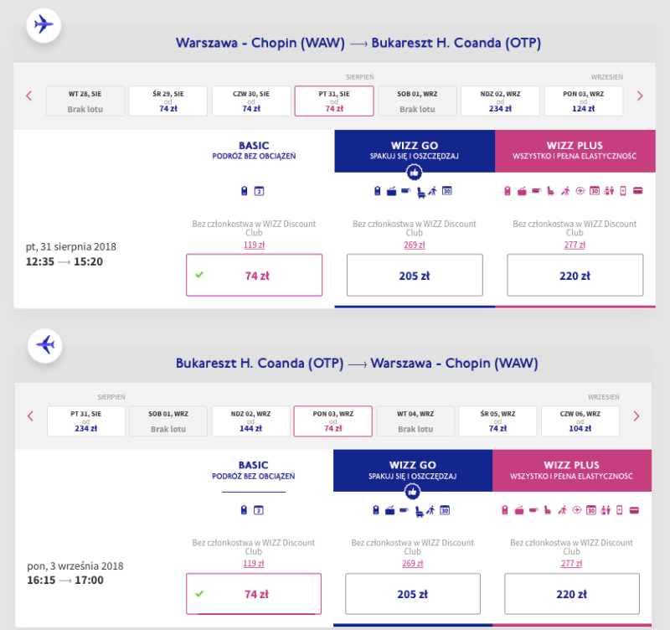Choose return WIZZ GO fare 205 zł
Viewport: 670px width, 630px height.
pos(413,594)
